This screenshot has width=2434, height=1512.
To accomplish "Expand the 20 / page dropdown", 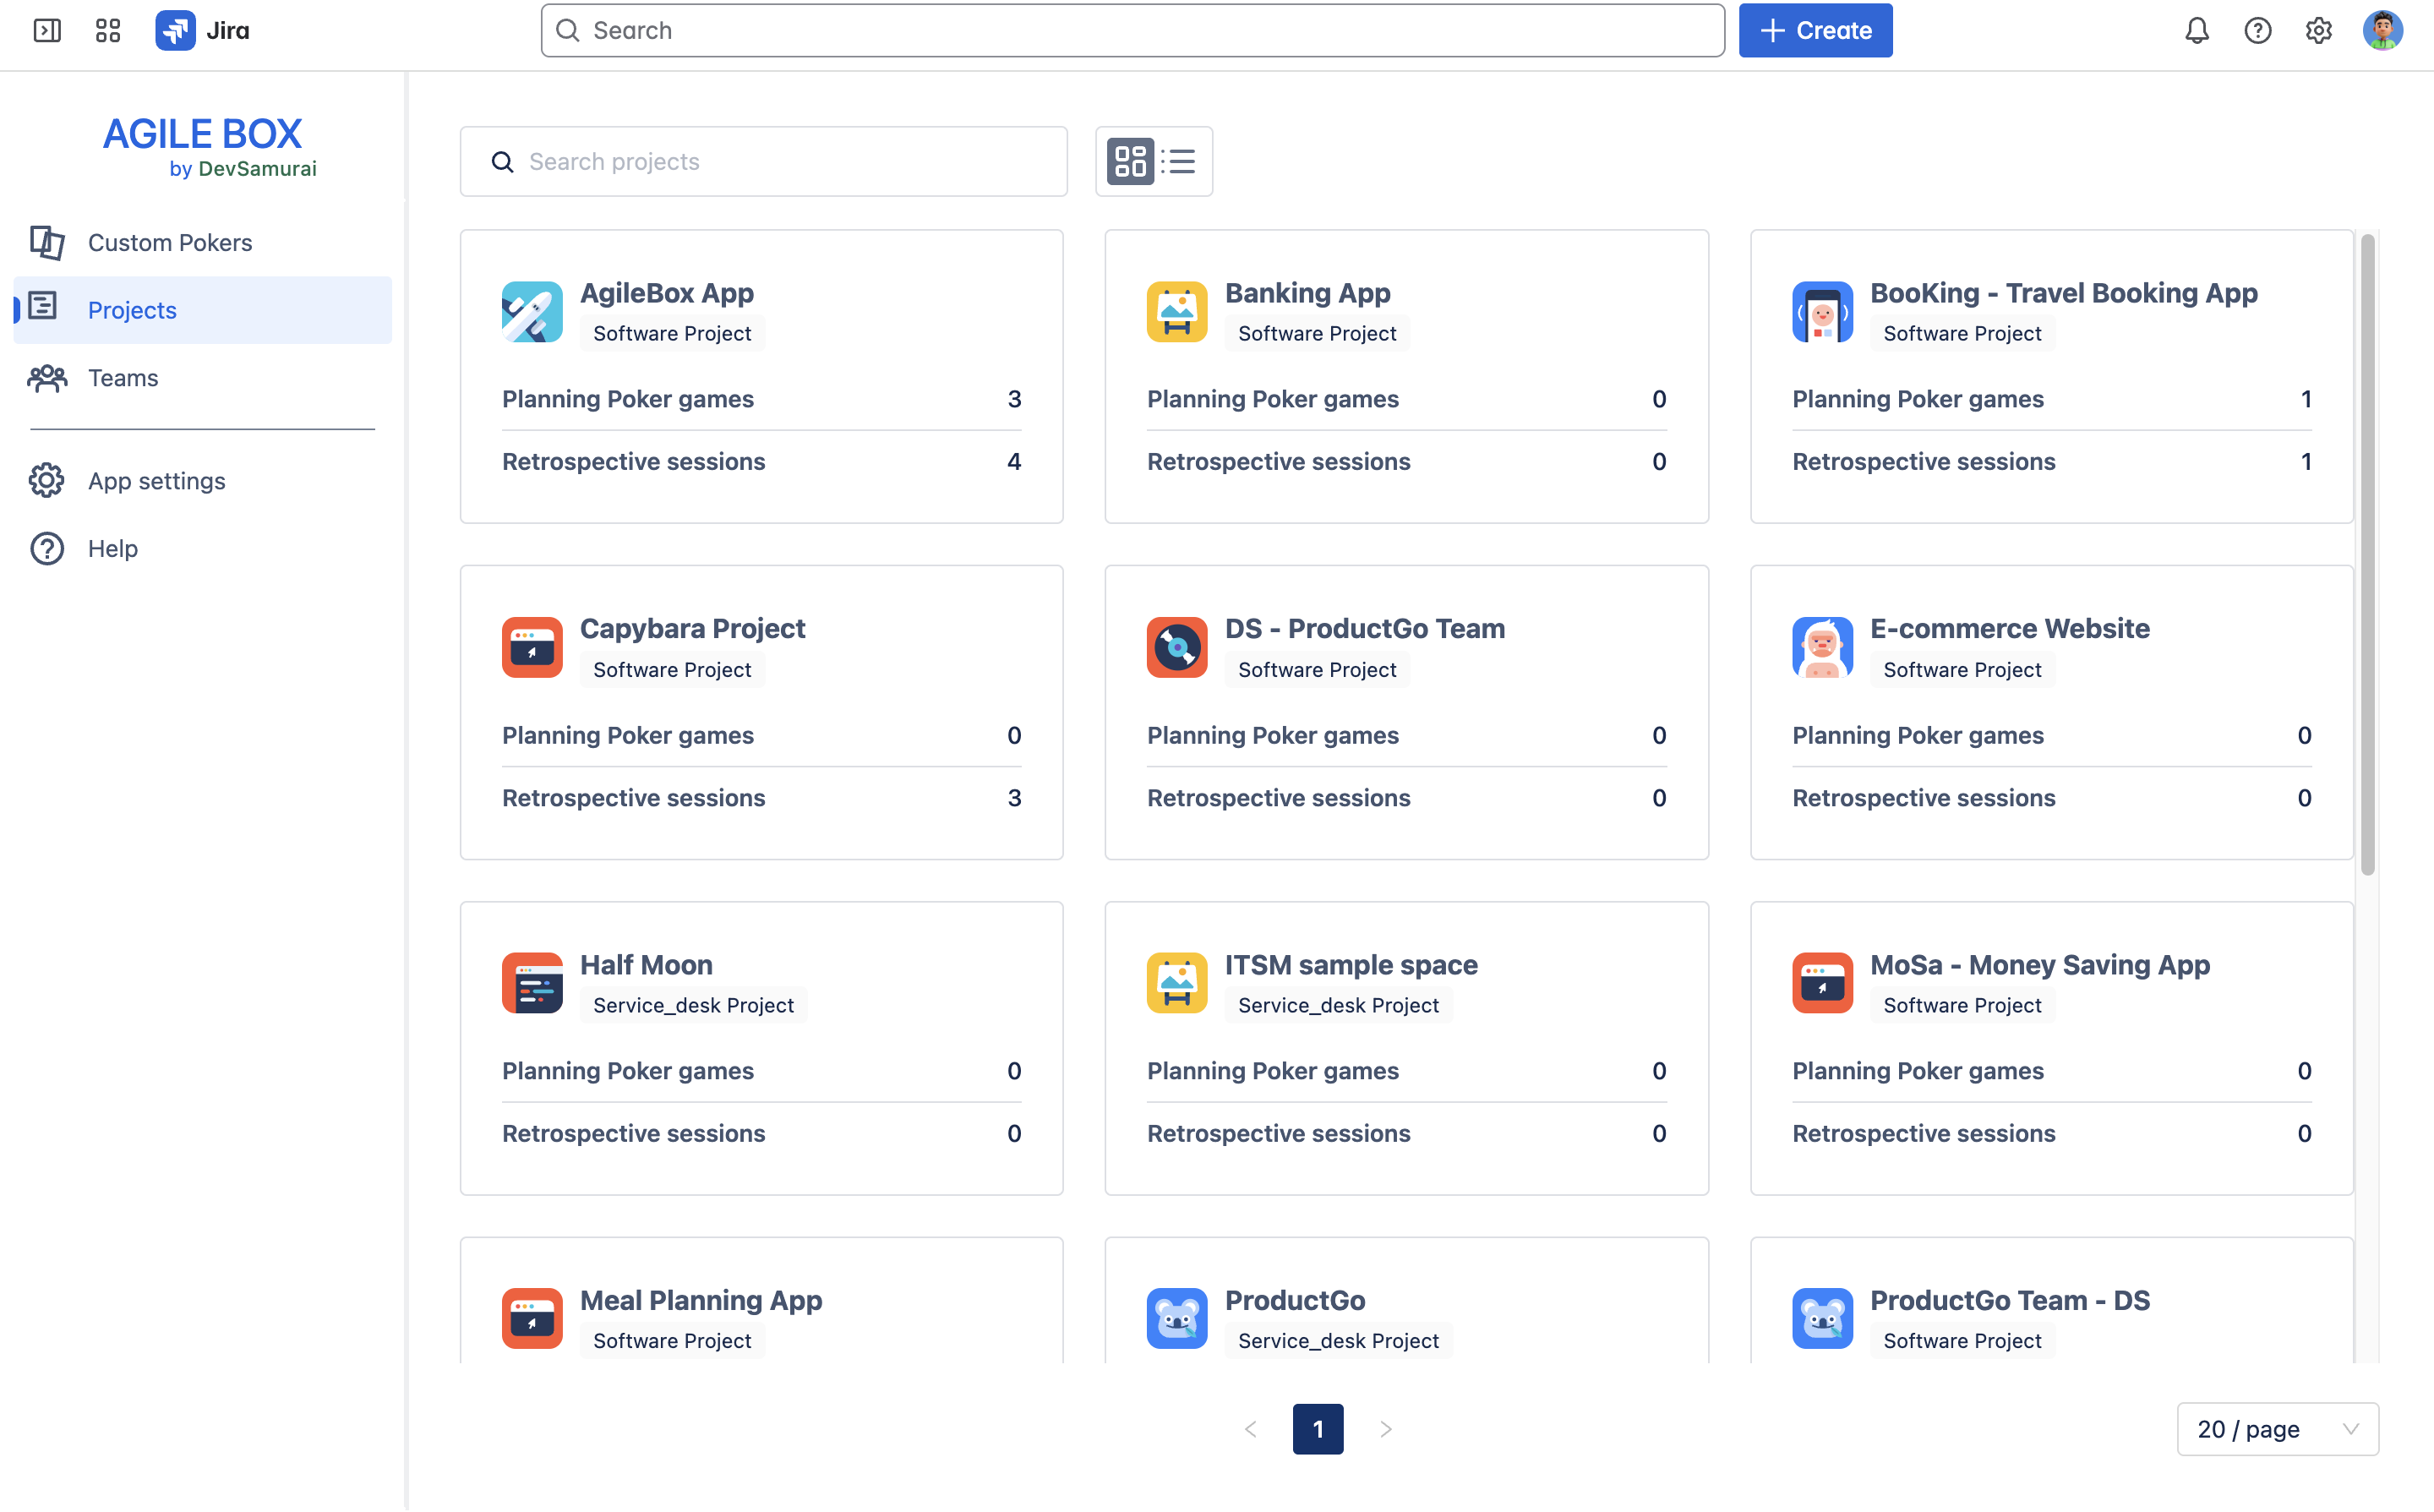I will pyautogui.click(x=2277, y=1429).
